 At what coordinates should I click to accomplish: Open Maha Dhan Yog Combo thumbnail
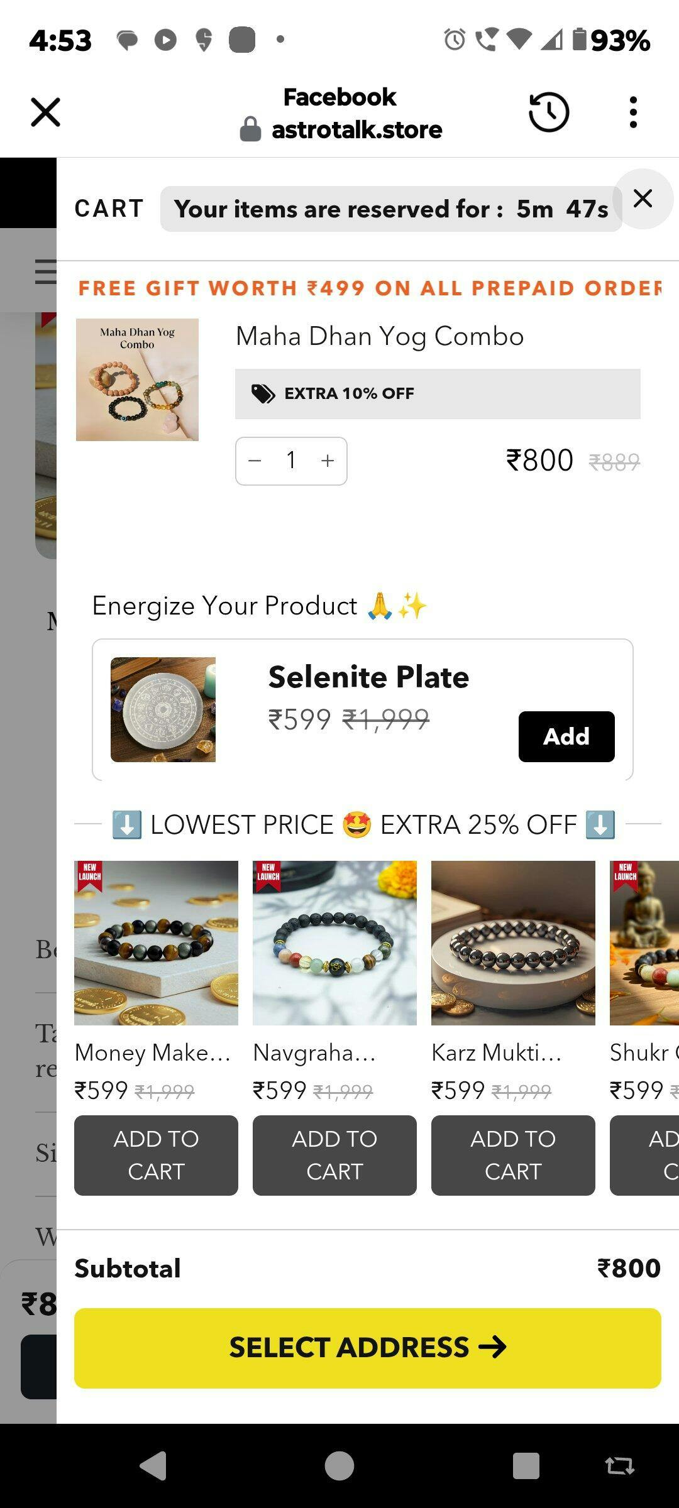(137, 380)
